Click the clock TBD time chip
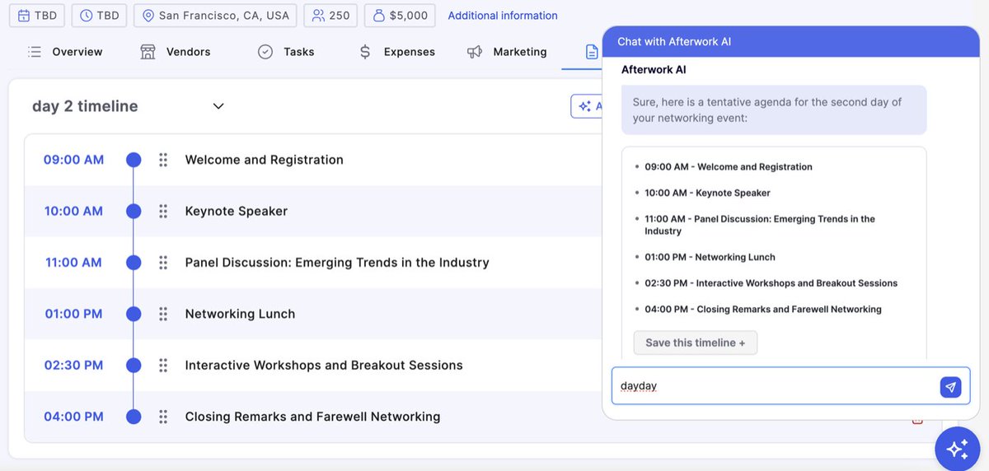Screen dimensions: 989x471 click(x=99, y=16)
